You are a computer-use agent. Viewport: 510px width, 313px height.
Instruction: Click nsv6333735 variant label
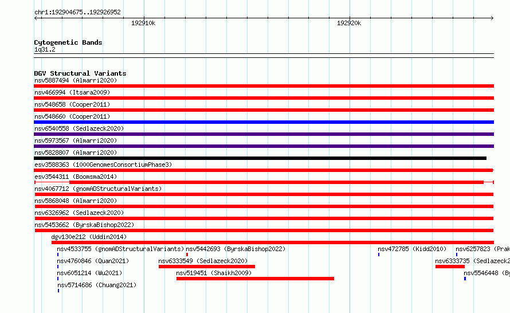click(x=473, y=261)
